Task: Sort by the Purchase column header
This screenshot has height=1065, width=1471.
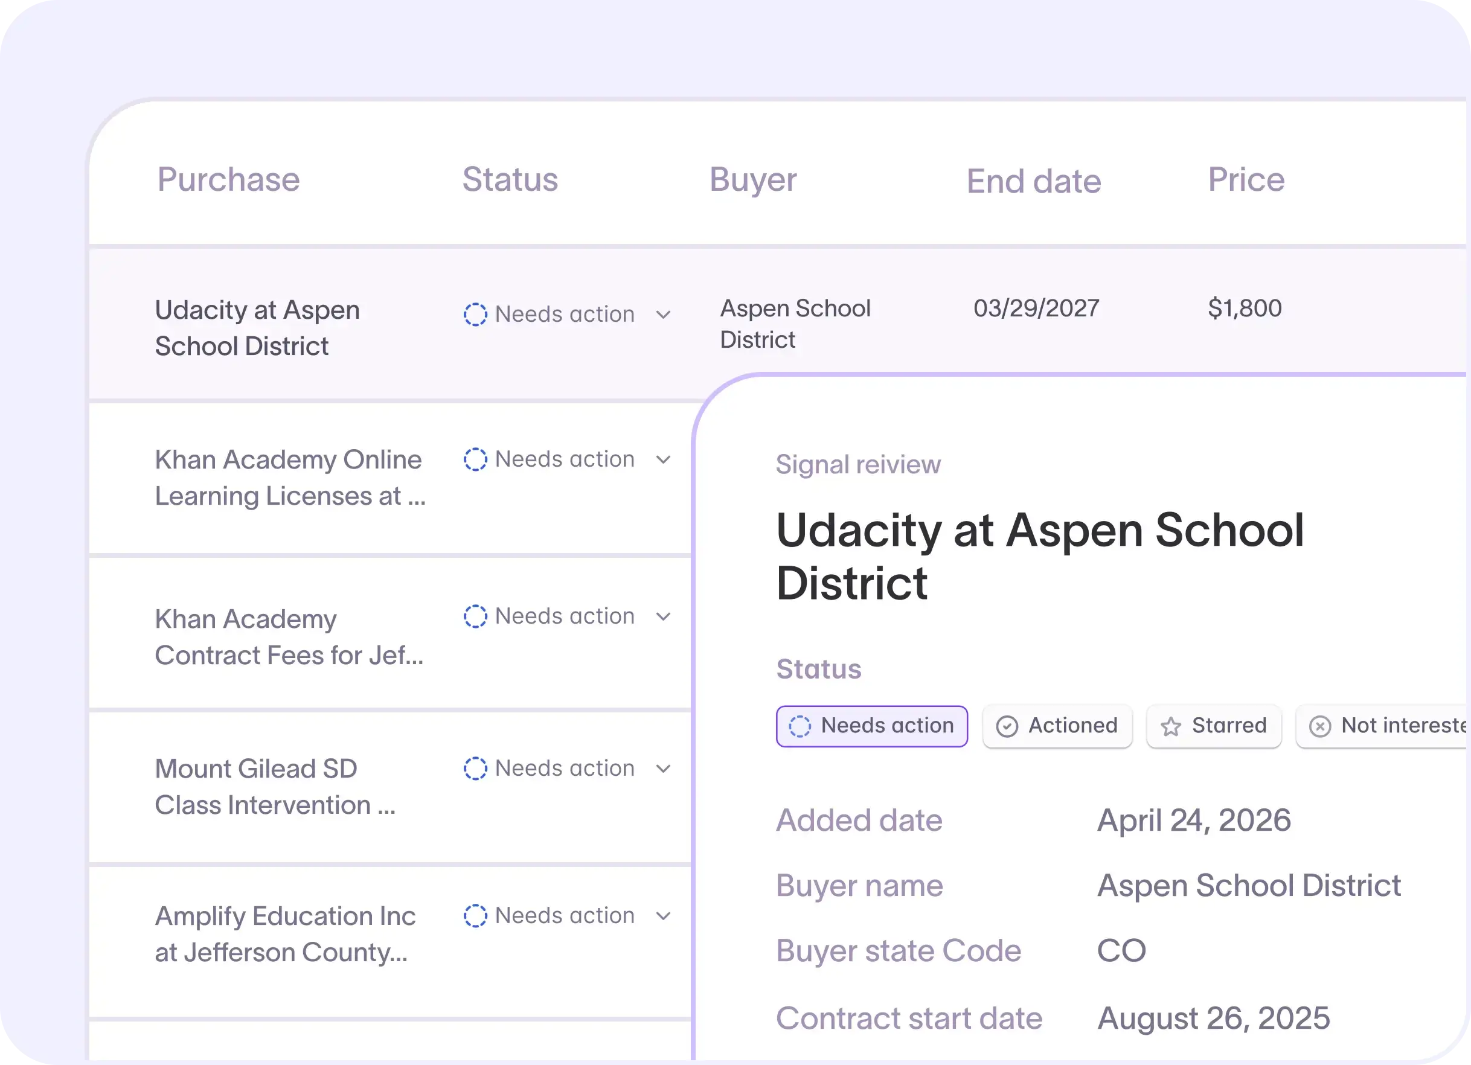Action: tap(228, 180)
